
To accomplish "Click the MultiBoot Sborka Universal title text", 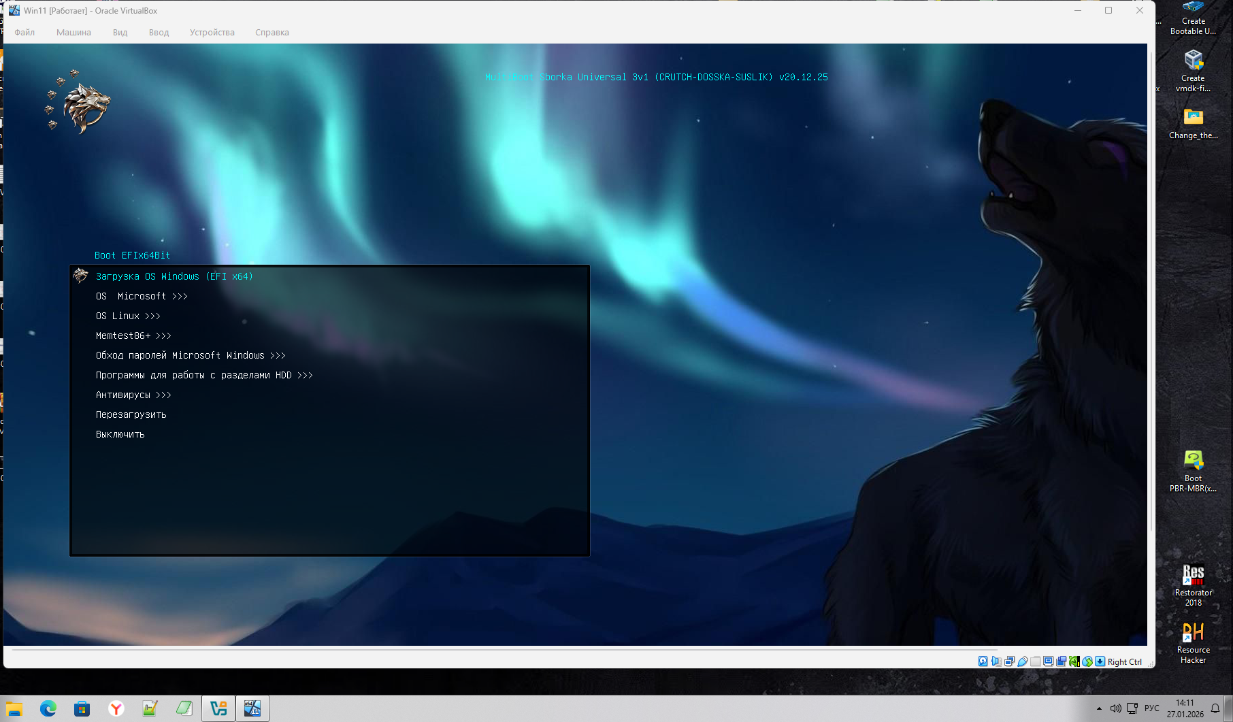I will tap(656, 77).
